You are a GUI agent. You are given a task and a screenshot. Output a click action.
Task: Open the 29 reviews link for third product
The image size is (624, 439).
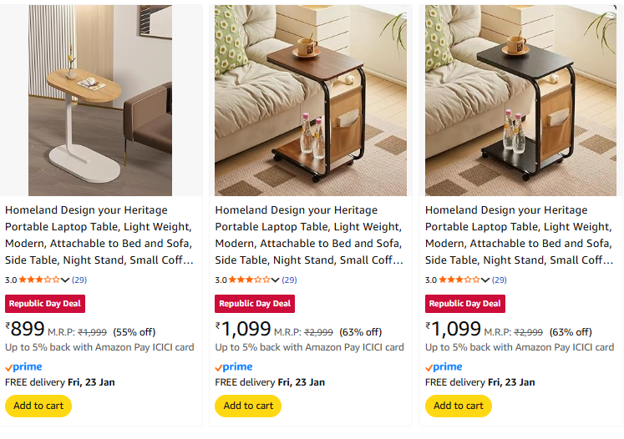click(x=500, y=280)
